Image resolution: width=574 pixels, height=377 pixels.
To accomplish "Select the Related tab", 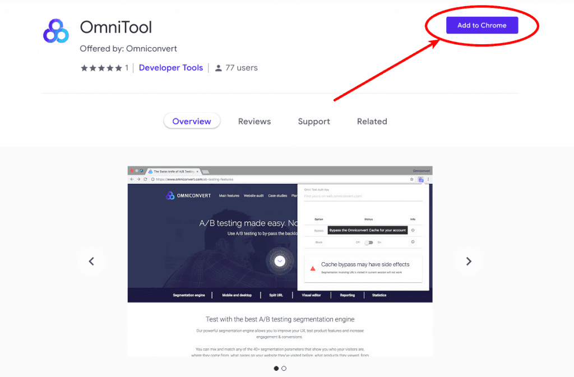I will click(x=372, y=122).
